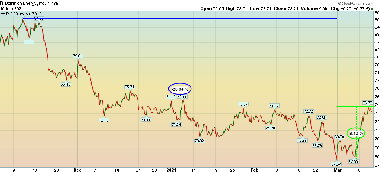The image size is (381, 172).
Task: Click the 9.13 % gain label
Action: 356,133
